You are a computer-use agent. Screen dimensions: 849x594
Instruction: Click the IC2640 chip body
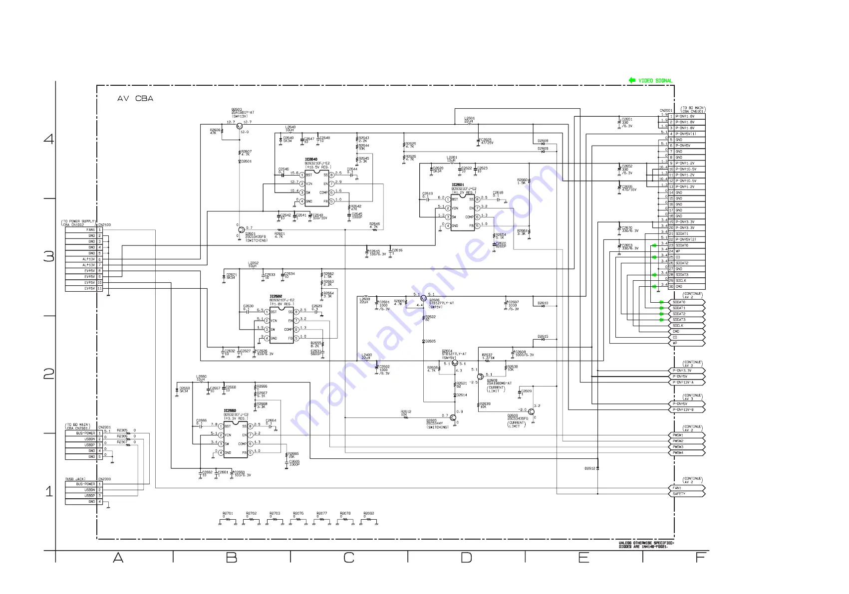316,188
